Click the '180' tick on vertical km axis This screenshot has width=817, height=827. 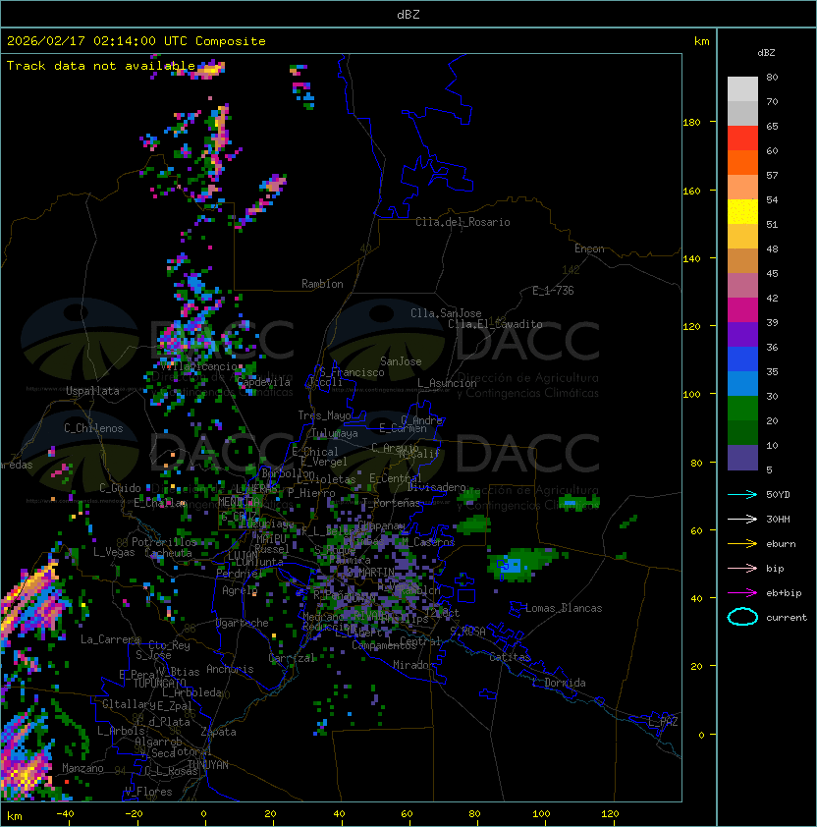click(691, 123)
